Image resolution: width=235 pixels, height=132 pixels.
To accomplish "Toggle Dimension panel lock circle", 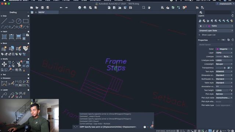I will click(x=28, y=78).
